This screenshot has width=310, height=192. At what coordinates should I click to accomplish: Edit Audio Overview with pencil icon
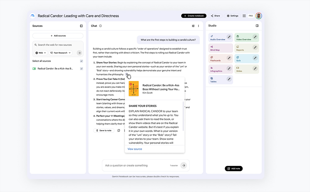point(229,37)
